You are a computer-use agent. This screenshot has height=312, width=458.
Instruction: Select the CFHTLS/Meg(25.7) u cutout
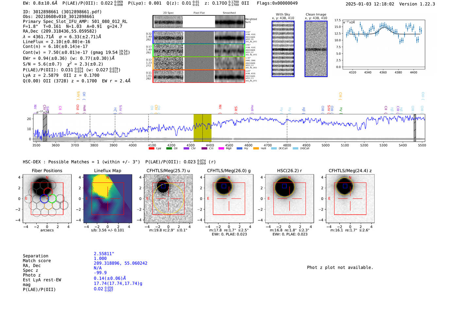(x=168, y=198)
